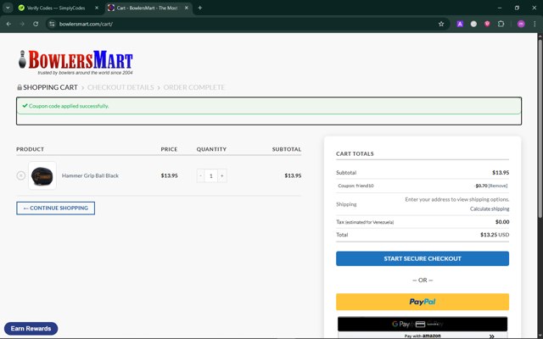Open the tab search dropdown arrow
This screenshot has height=339, width=543.
(x=8, y=8)
